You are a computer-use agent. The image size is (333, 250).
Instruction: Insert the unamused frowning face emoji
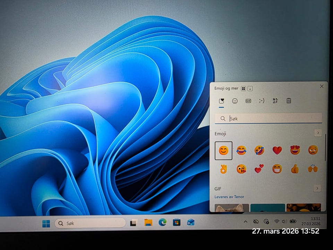pyautogui.click(x=313, y=150)
